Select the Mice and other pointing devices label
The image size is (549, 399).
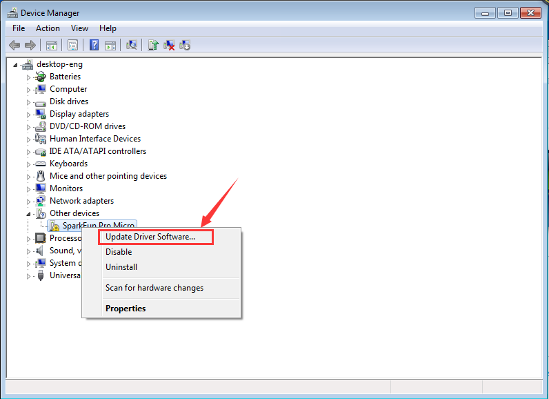pos(108,176)
